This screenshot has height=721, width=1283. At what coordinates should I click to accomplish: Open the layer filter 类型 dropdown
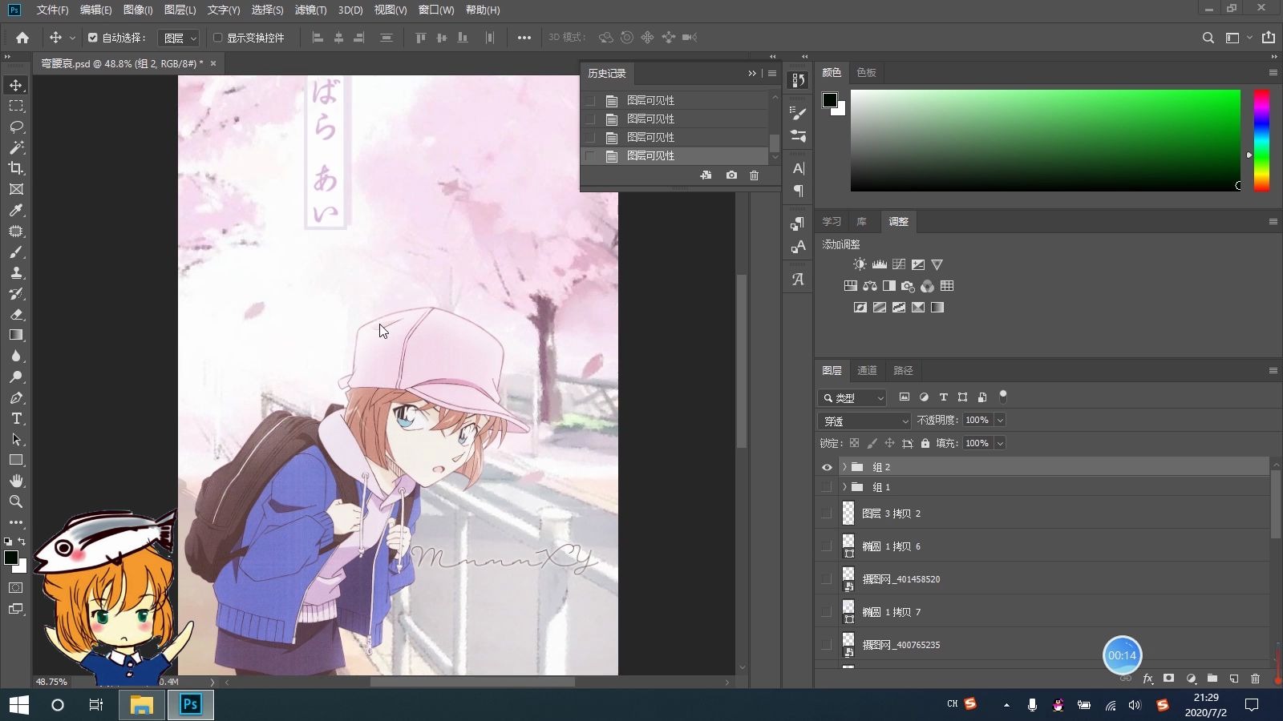[x=852, y=397]
